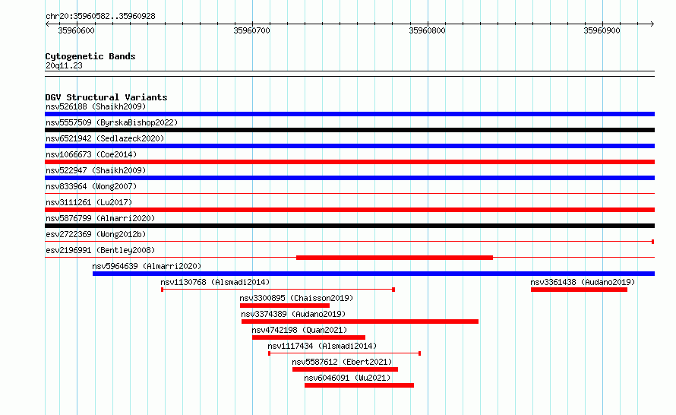The height and width of the screenshot is (415, 676).
Task: Open the nsv3300895 (Chaisson2019) label
Action: coord(296,298)
